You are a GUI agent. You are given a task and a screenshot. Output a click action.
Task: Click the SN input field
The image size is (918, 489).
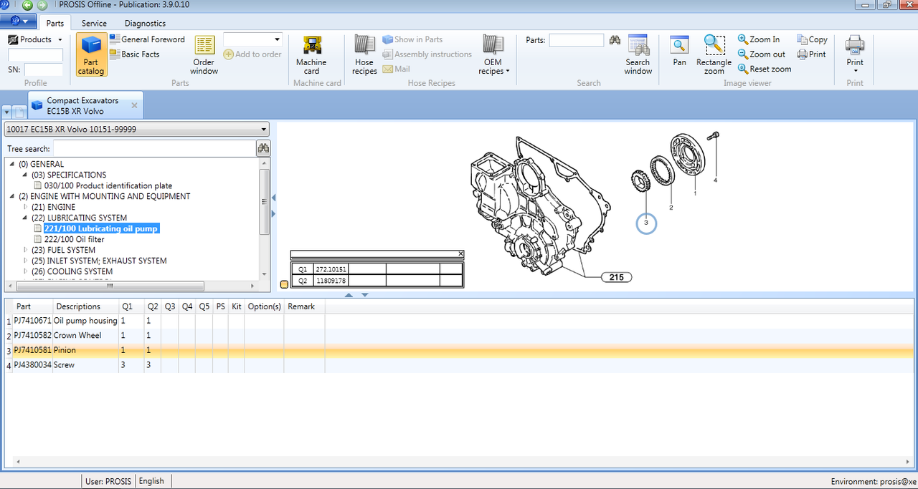[x=44, y=69]
